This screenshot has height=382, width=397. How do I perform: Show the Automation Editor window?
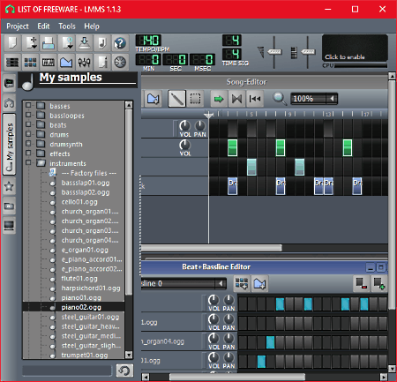point(66,62)
